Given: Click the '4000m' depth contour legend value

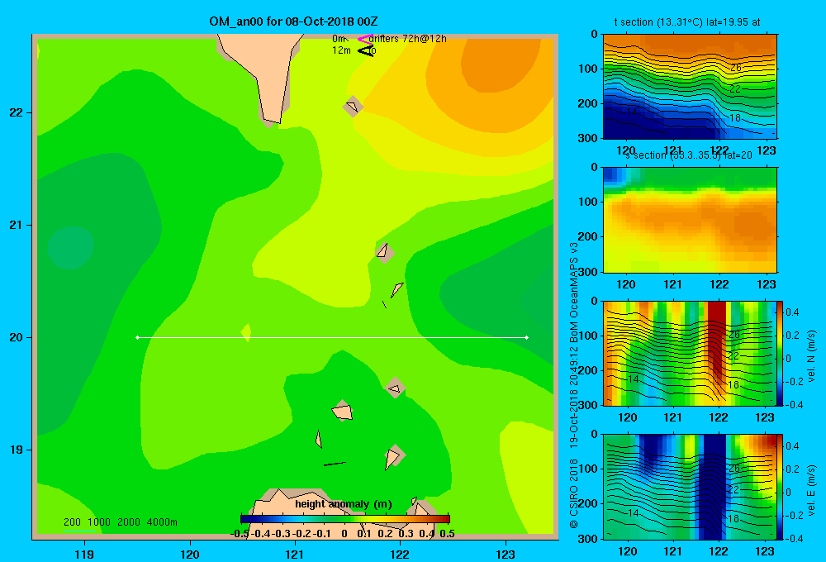Looking at the screenshot, I should tap(162, 522).
